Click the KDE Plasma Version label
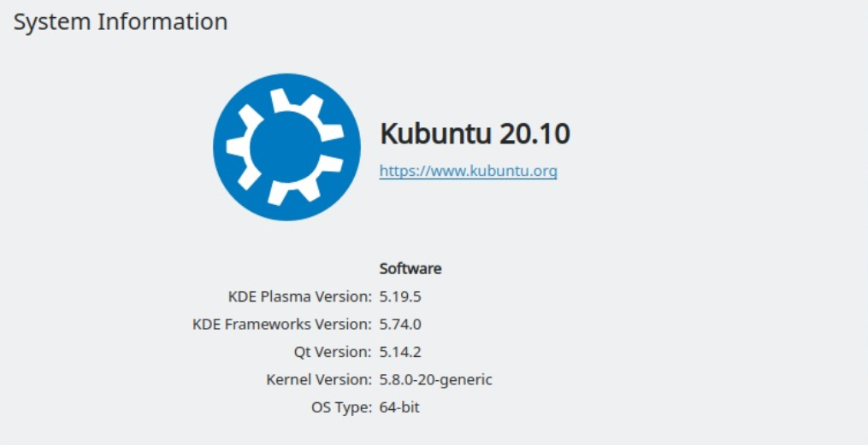 pos(300,297)
